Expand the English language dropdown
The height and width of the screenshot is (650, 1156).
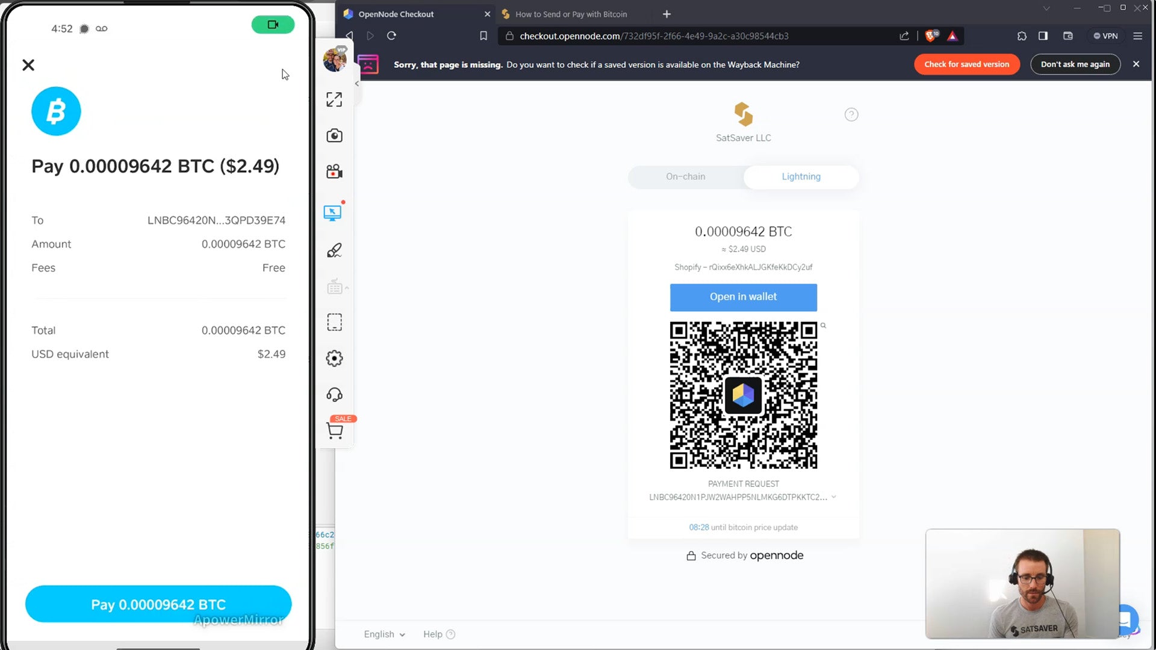(384, 634)
